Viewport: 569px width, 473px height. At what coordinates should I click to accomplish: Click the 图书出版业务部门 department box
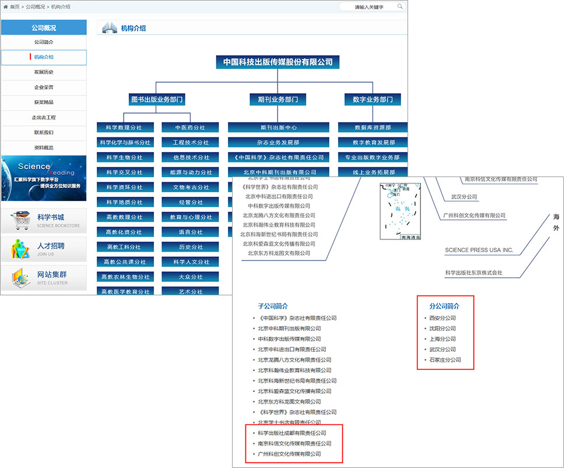(157, 99)
